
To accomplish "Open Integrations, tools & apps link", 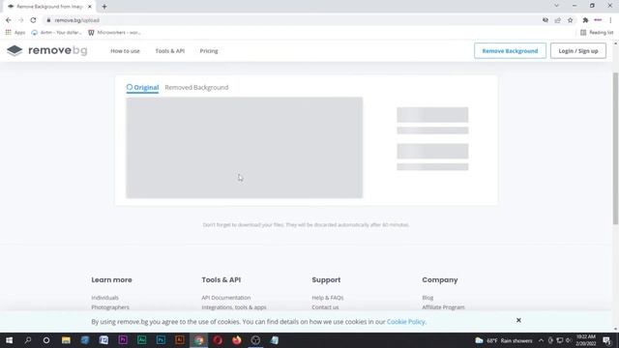I will coord(234,307).
